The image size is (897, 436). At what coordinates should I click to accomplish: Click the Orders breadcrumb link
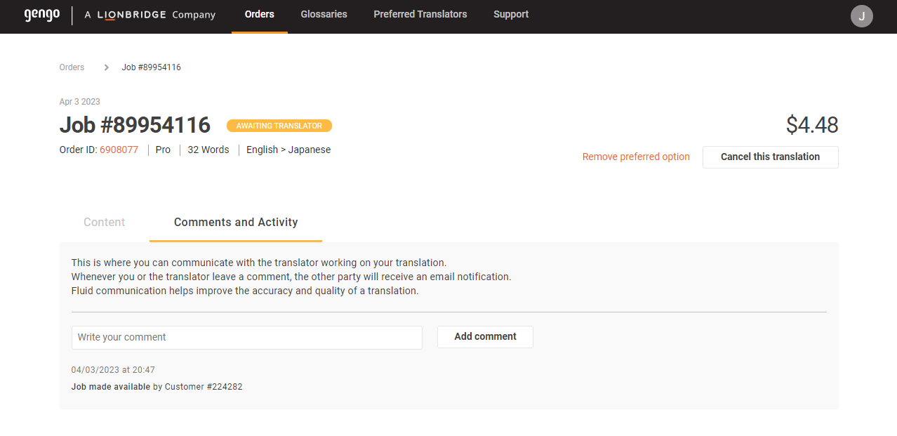72,67
